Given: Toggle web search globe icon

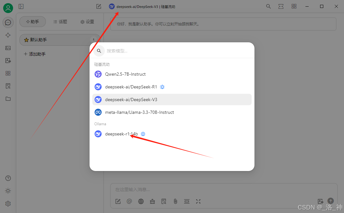Looking at the screenshot, I should [x=141, y=202].
